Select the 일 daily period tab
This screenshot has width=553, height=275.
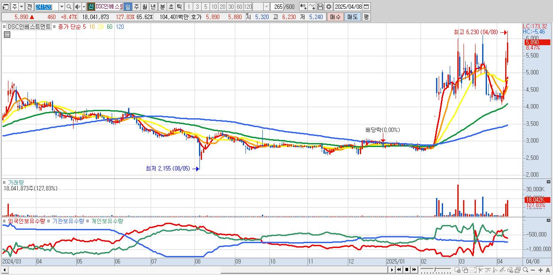pos(128,7)
